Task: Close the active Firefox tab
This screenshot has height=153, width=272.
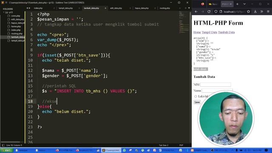Action: (x=231, y=4)
